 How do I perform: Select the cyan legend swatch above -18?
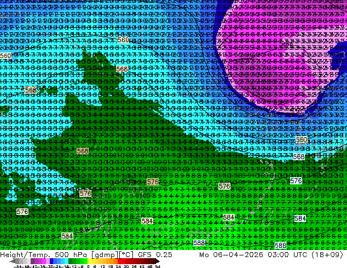[x=67, y=261]
